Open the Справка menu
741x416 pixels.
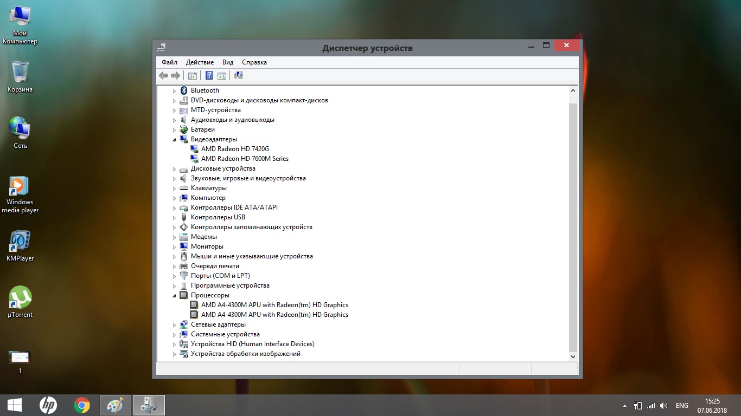click(x=254, y=62)
